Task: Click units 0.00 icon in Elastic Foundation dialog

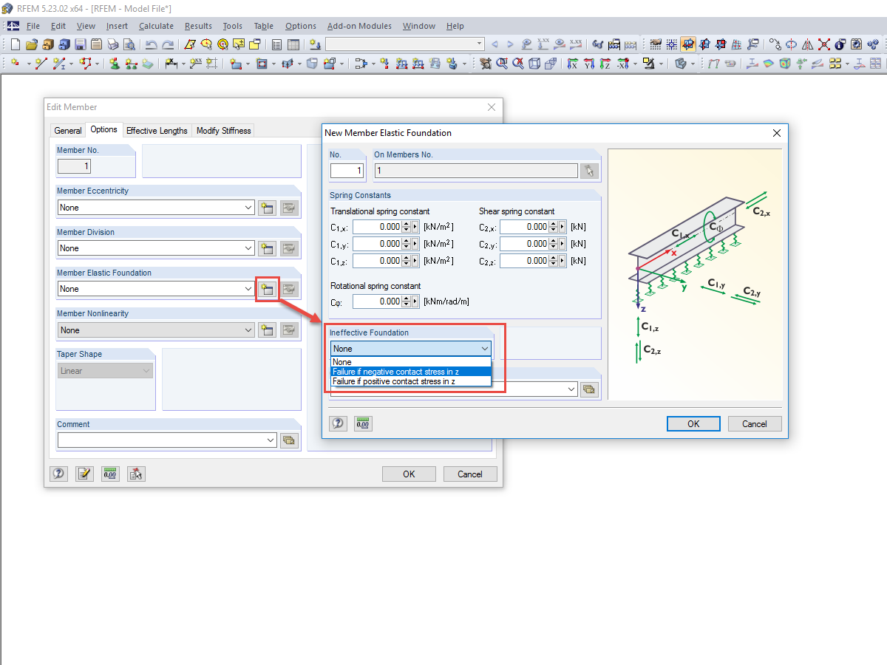Action: point(363,423)
